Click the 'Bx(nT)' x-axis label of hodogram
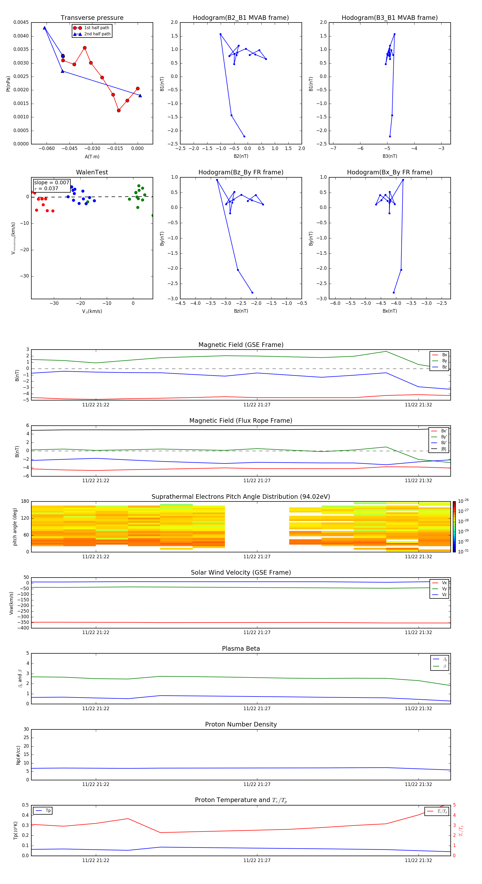This screenshot has height=884, width=482. 390,311
